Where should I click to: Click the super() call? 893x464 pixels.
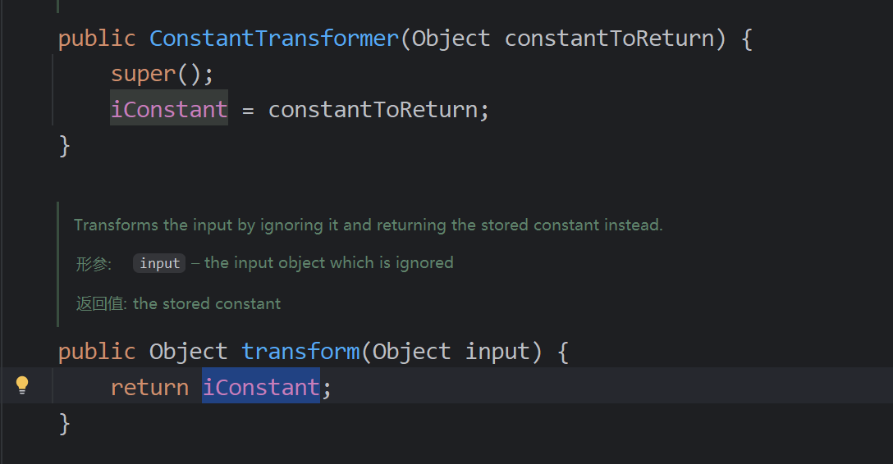pyautogui.click(x=163, y=74)
